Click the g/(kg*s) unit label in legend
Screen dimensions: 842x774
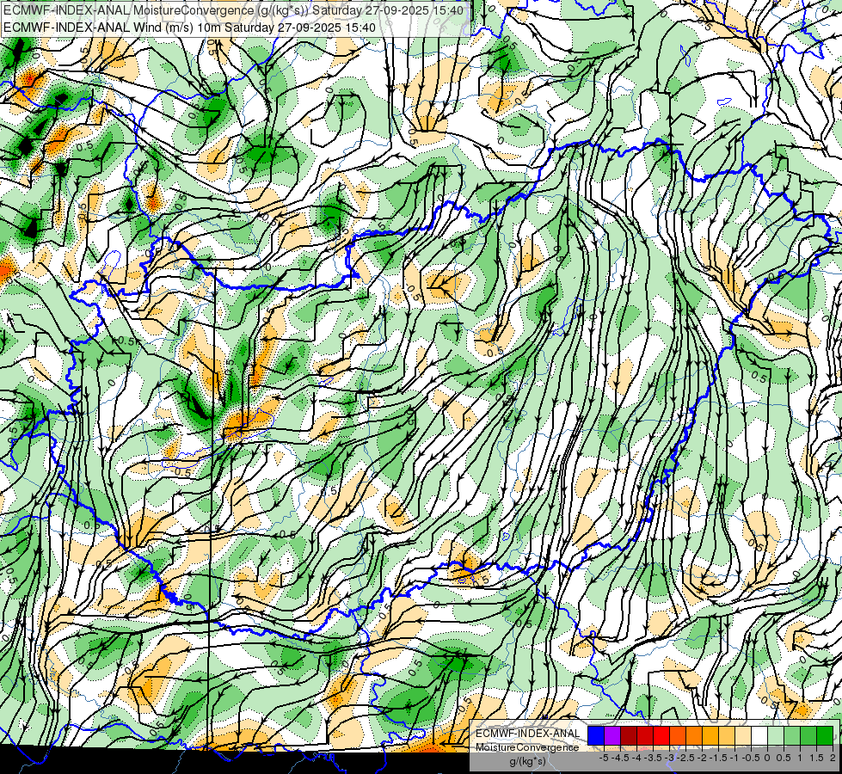[x=528, y=762]
